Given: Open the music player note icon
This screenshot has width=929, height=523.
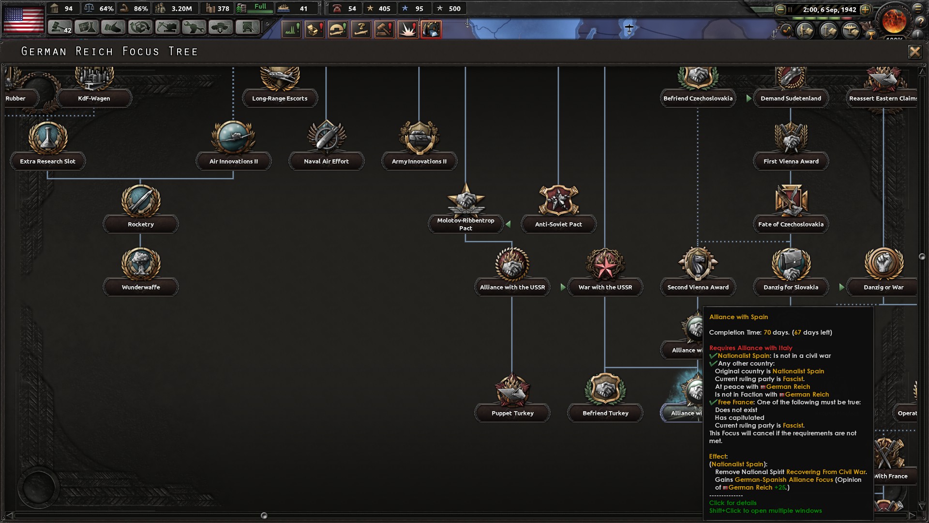Looking at the screenshot, I should coord(786,30).
